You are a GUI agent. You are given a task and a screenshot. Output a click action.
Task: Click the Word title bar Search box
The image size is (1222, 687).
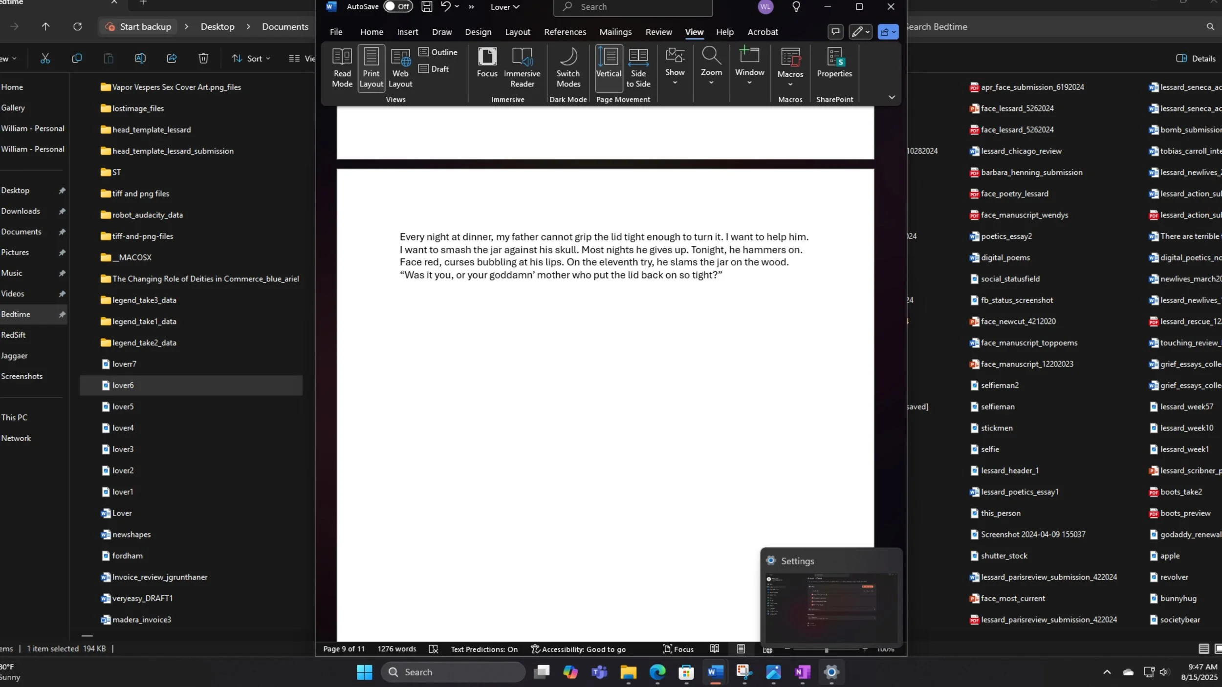pyautogui.click(x=633, y=7)
